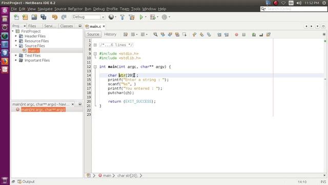The width and height of the screenshot is (328, 185).
Task: Click the Find Next Occurrence icon
Action: (x=170, y=34)
